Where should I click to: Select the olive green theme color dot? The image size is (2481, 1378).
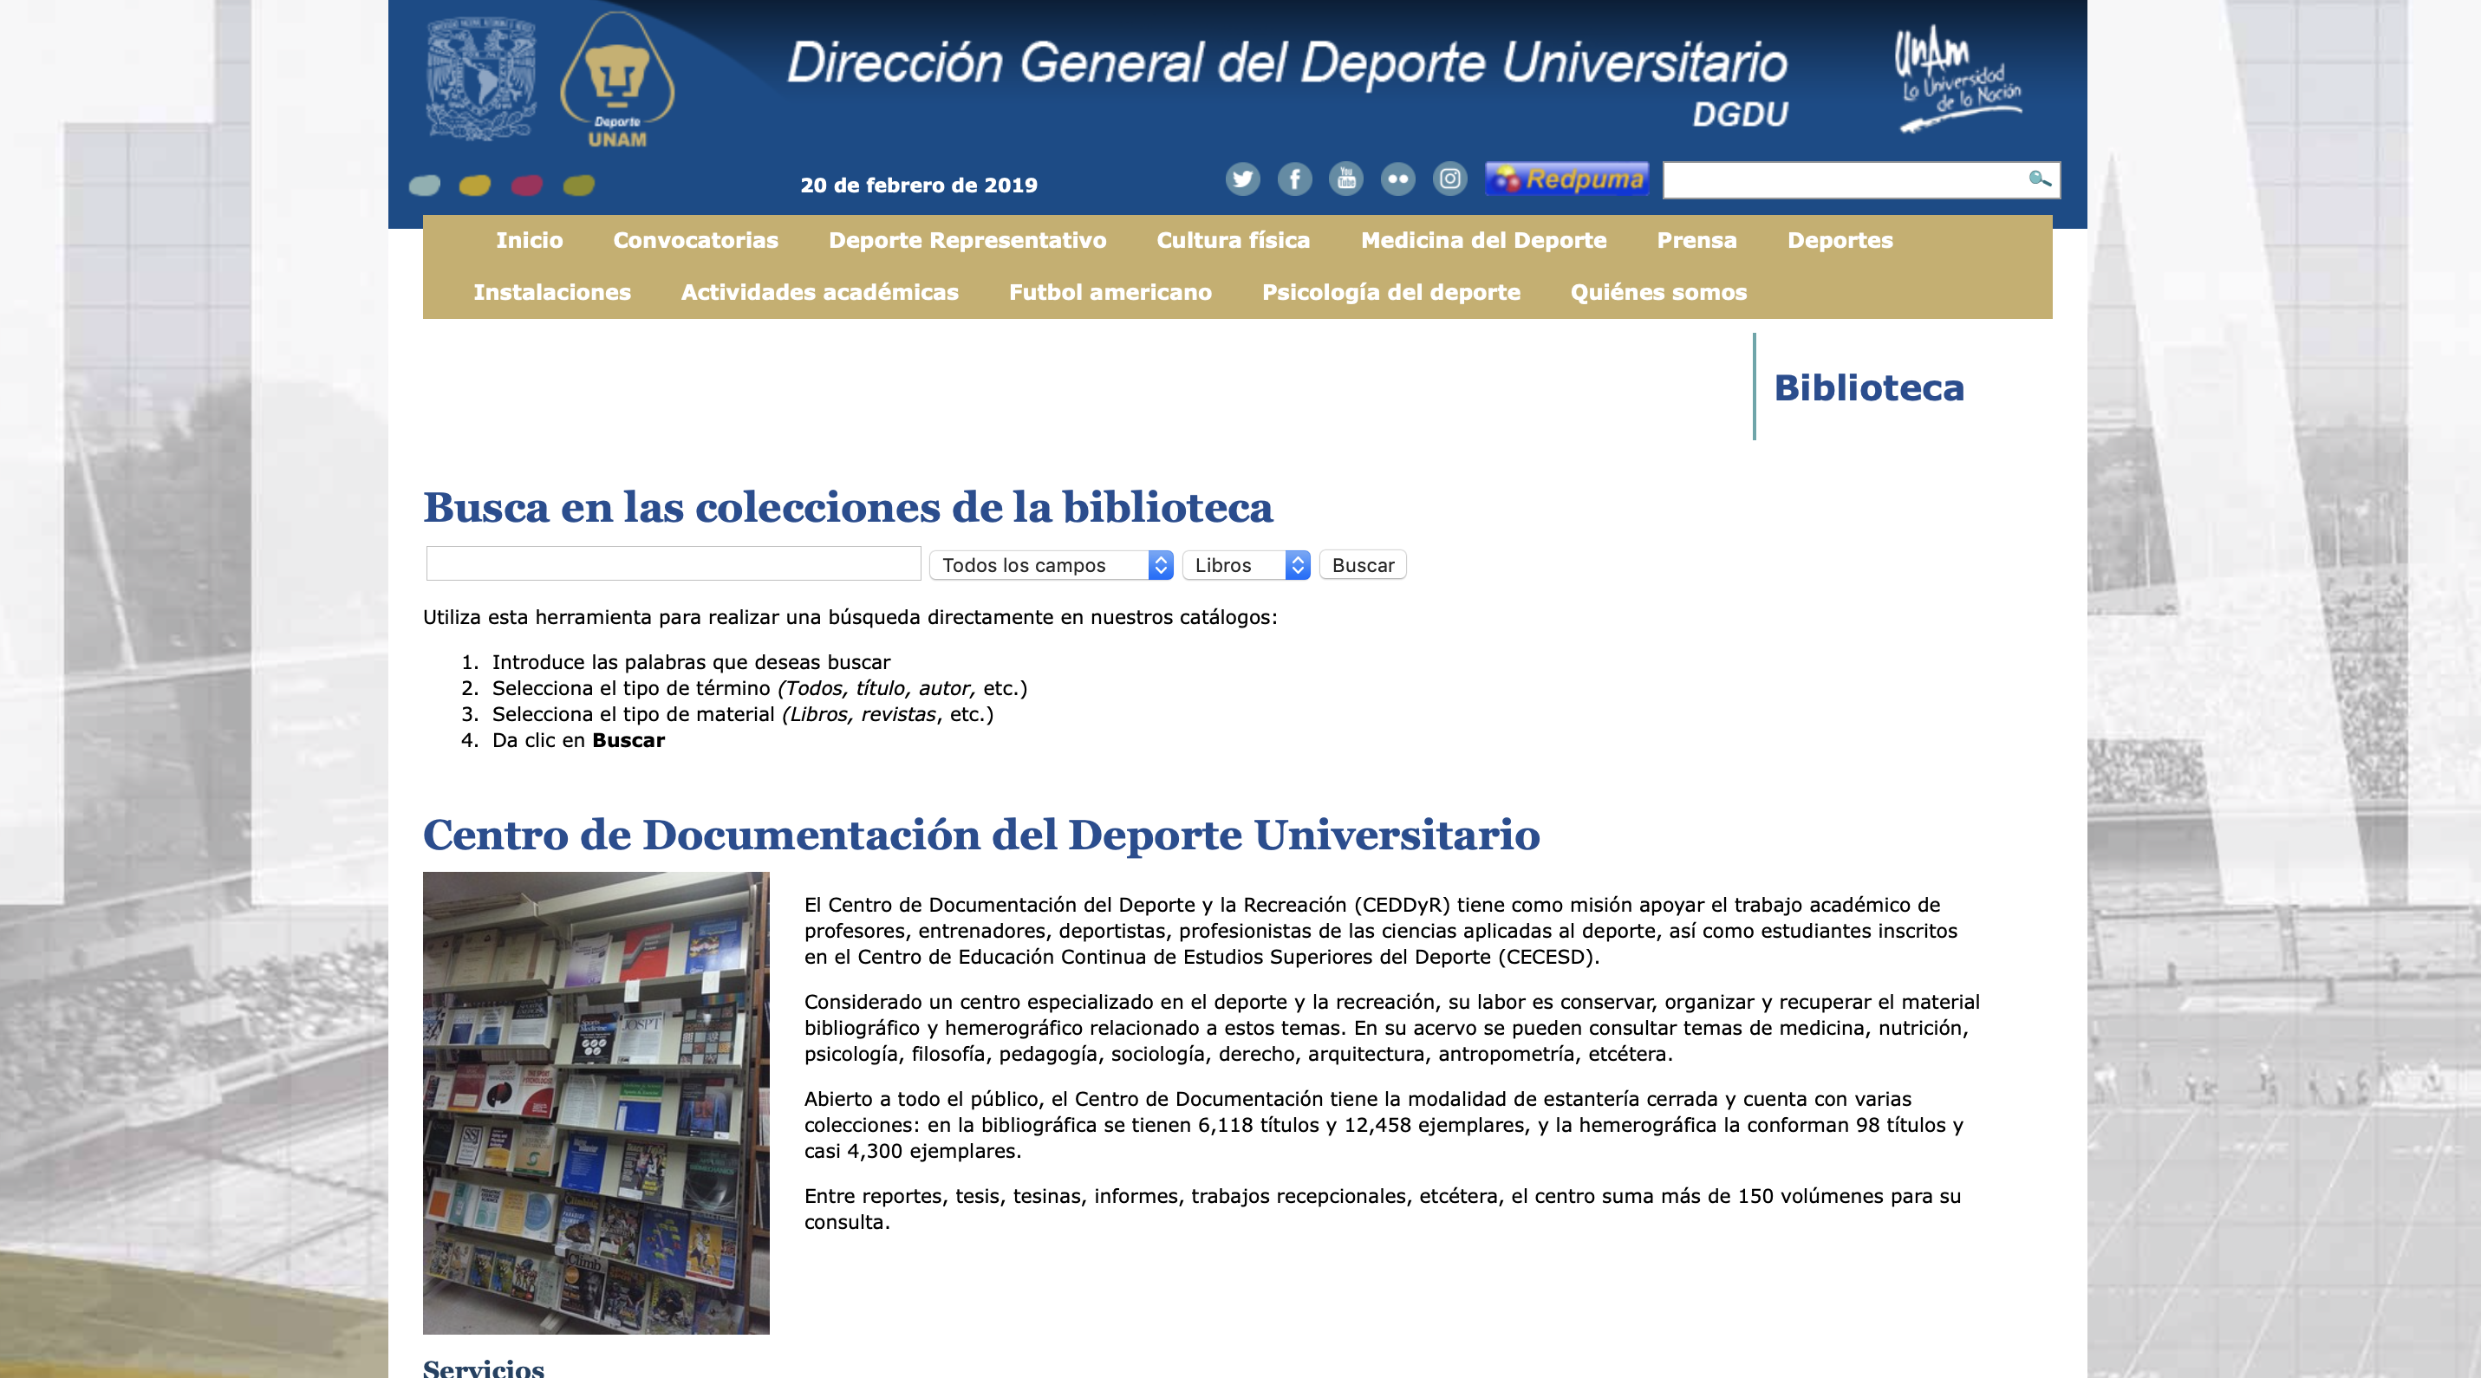[x=579, y=185]
